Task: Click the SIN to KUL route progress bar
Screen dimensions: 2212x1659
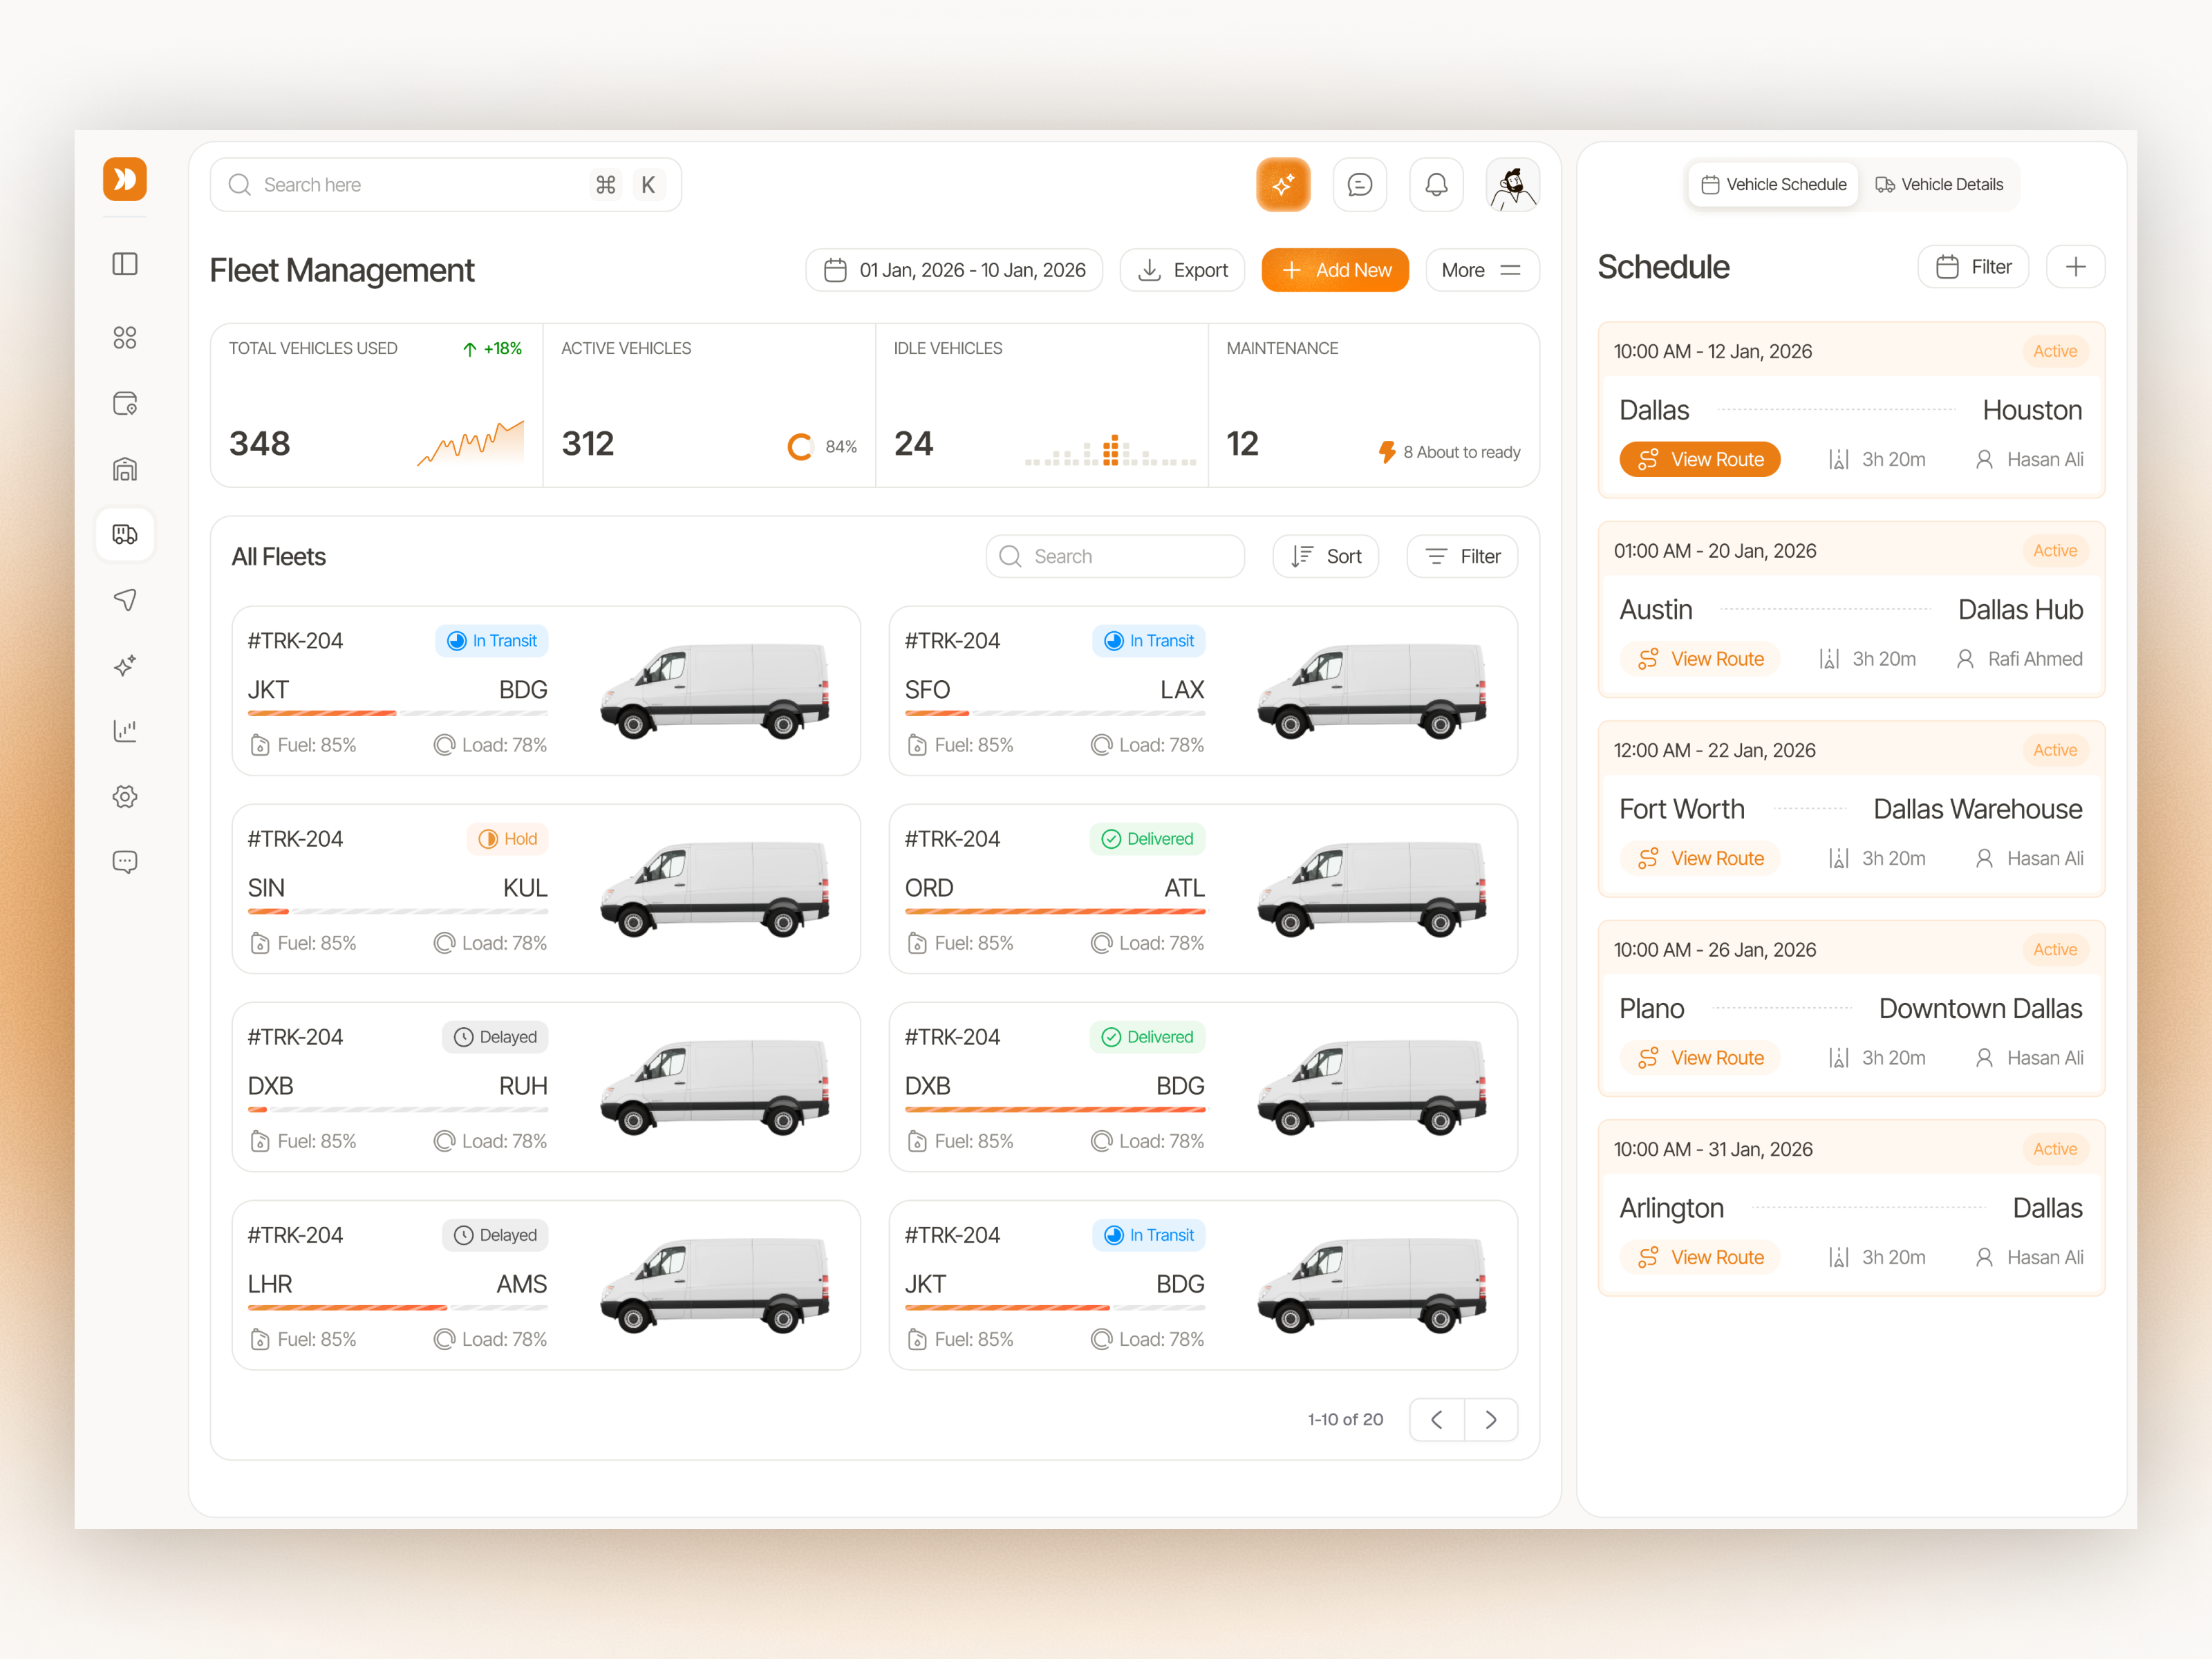Action: point(398,912)
